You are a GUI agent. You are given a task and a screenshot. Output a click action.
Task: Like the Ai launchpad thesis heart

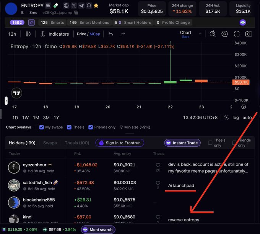[x=158, y=183]
